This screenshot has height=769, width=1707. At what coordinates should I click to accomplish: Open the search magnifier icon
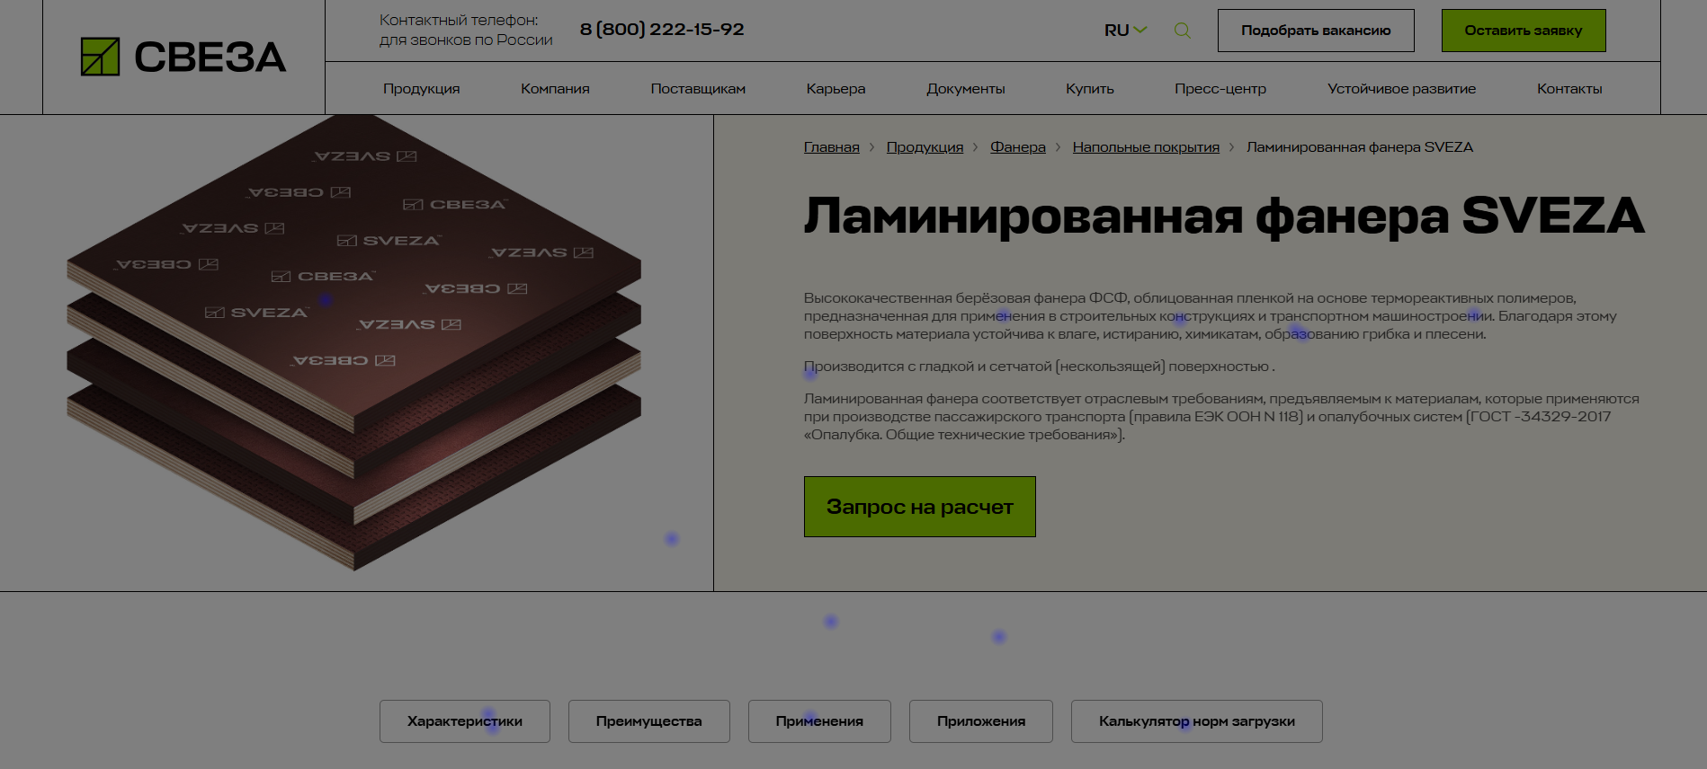click(1183, 31)
